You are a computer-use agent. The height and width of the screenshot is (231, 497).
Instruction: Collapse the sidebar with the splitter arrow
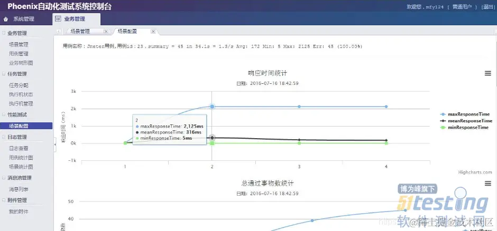[x=55, y=145]
